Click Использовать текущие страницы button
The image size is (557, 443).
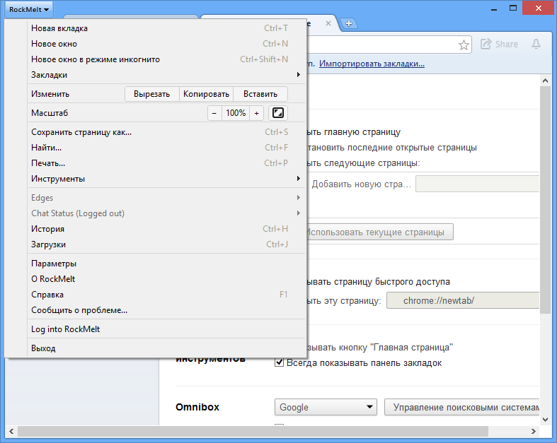point(379,232)
